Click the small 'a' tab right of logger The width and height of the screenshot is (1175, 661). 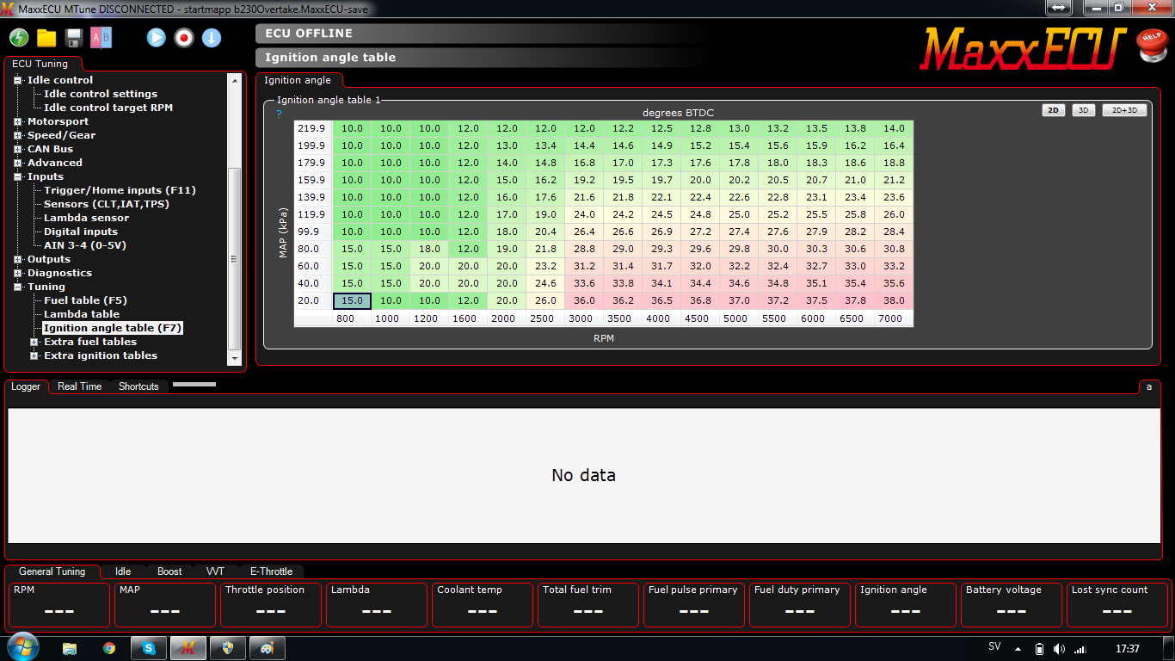click(1149, 386)
